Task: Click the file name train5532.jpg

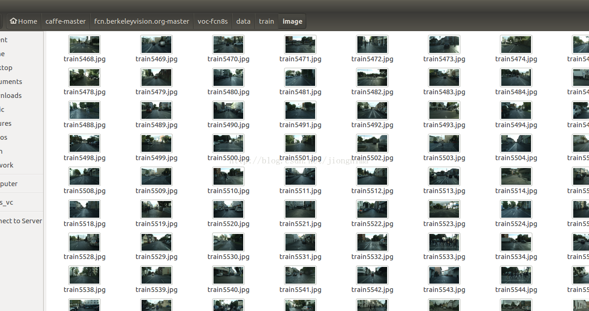Action: coord(372,257)
